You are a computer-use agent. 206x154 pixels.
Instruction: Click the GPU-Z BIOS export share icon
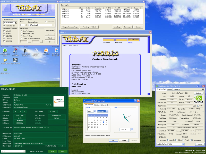[194, 105]
